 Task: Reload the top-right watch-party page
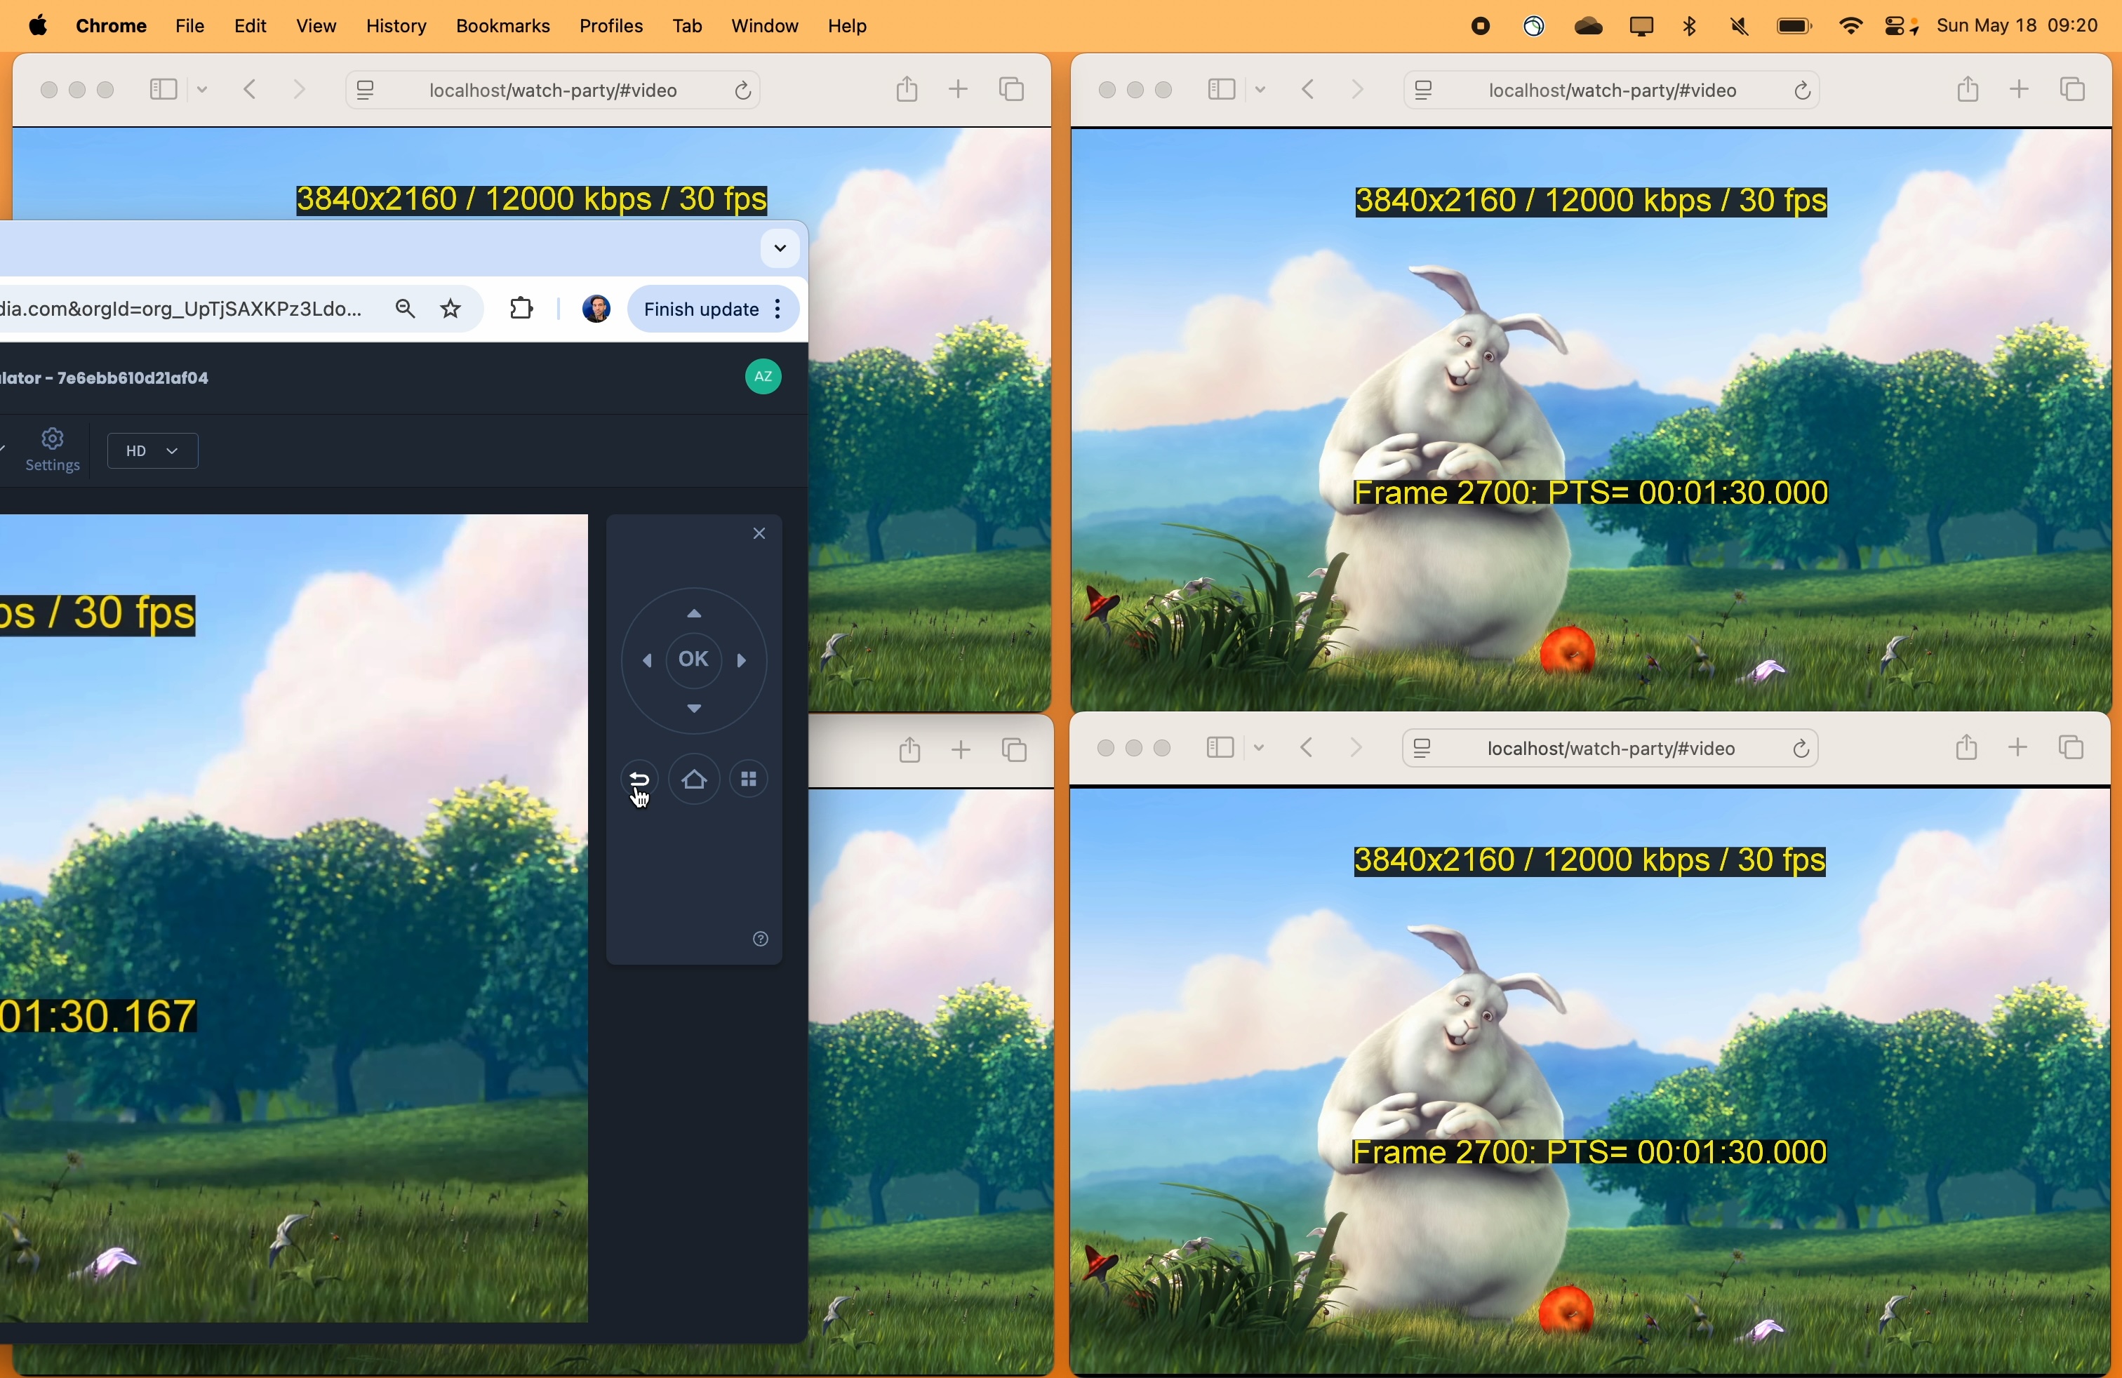tap(1801, 90)
